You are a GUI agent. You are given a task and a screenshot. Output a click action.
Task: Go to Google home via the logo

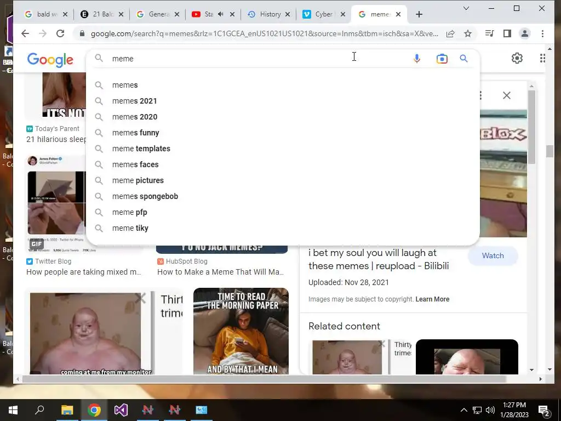50,60
